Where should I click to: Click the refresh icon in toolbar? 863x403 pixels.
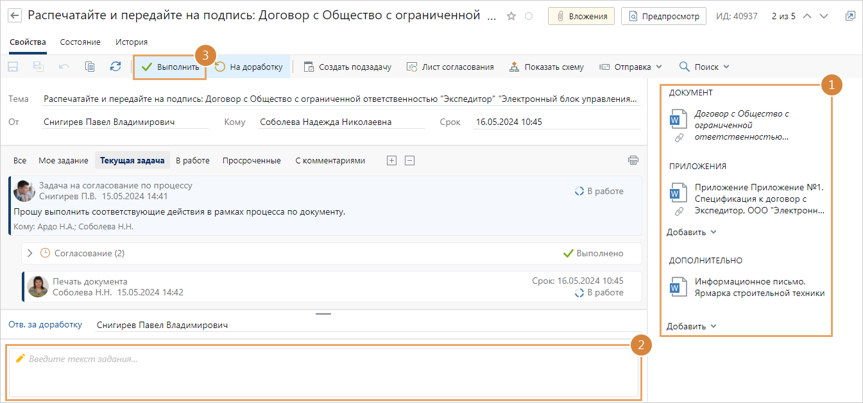115,67
